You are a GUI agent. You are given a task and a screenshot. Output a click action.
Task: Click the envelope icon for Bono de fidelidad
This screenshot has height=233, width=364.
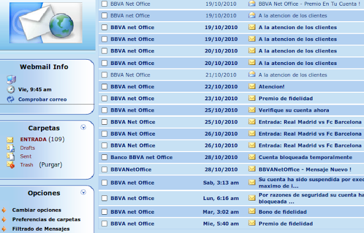coord(252,211)
